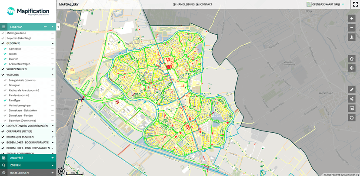The width and height of the screenshot is (360, 176).
Task: Click the Analyses calculator icon
Action: 3,158
